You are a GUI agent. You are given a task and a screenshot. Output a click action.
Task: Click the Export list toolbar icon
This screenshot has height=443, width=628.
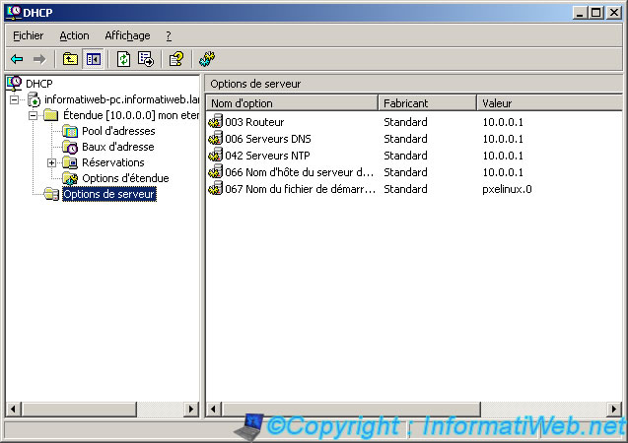(x=146, y=59)
